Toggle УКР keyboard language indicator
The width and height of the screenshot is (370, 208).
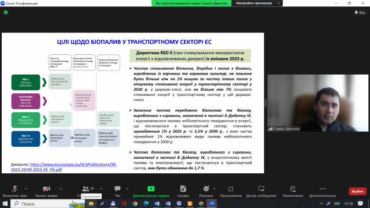click(337, 203)
